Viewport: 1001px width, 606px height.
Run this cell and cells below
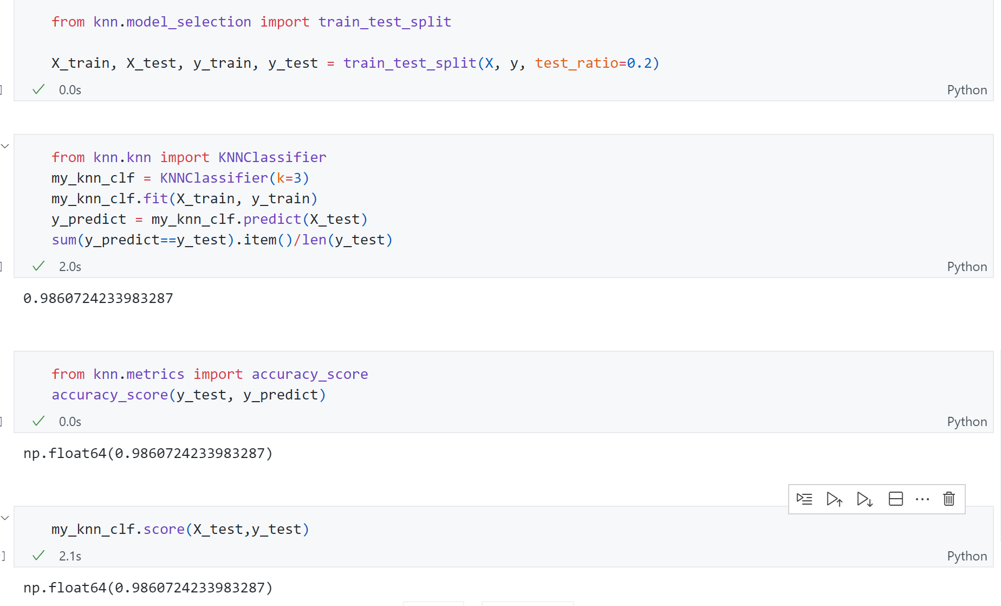pos(864,499)
